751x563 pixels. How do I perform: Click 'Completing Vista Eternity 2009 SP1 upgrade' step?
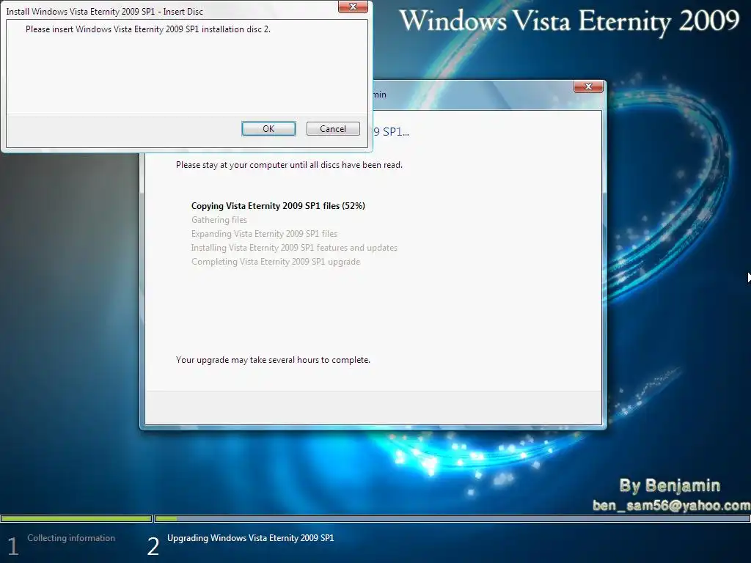276,262
